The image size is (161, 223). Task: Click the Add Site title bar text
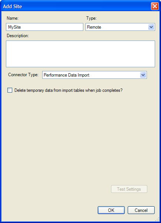13,7
